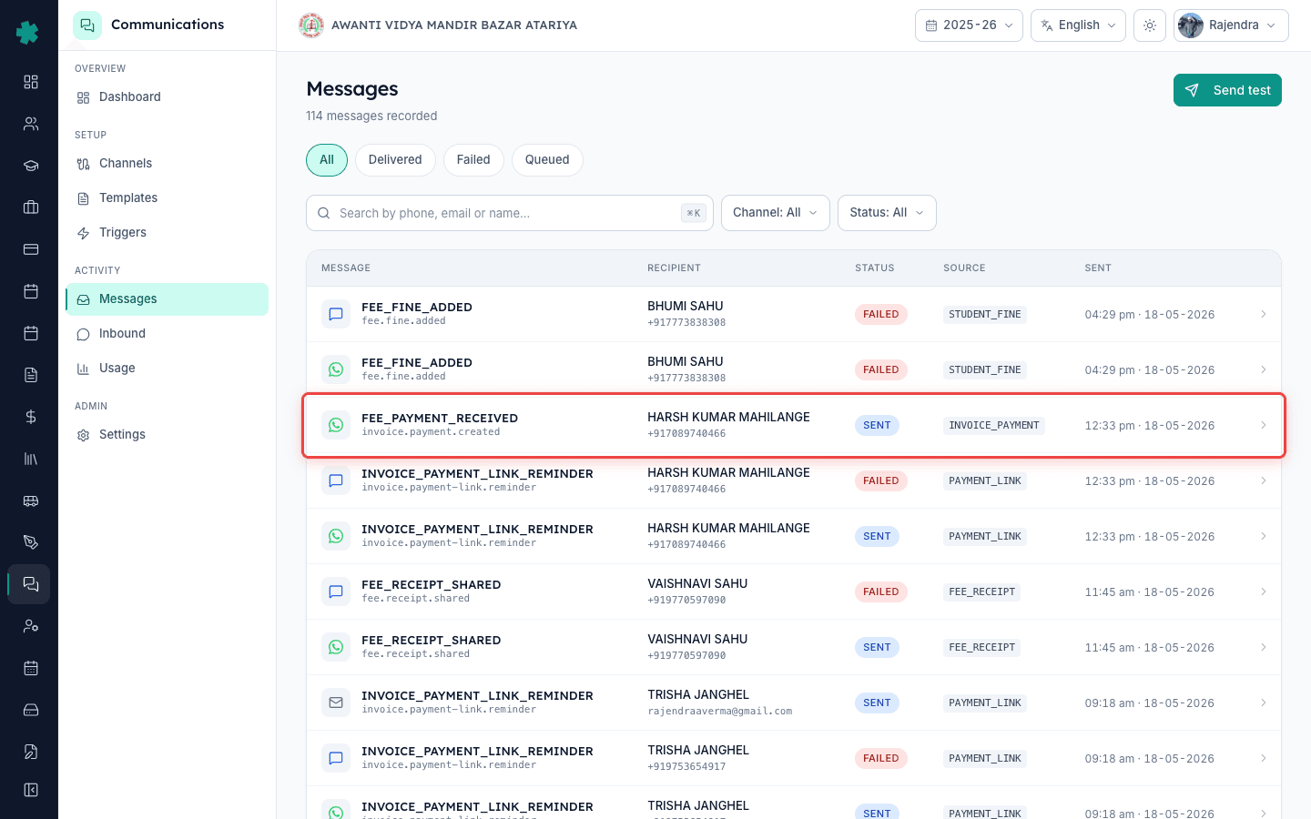Open the file-with-pen icon in left rail
The image size is (1311, 819).
point(31,752)
